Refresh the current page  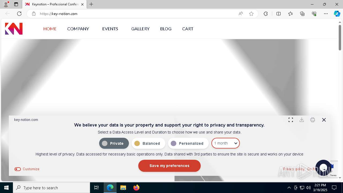(x=19, y=14)
